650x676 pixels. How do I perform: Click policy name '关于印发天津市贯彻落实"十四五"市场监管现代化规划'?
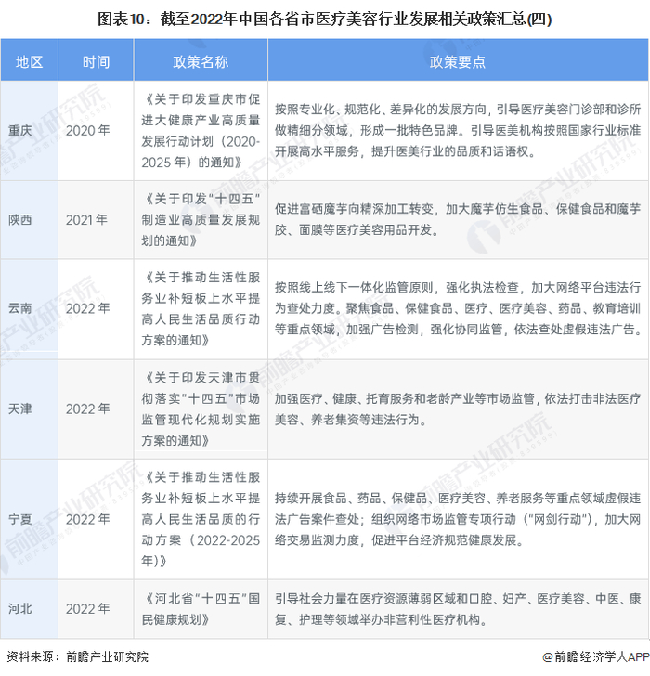(201, 409)
